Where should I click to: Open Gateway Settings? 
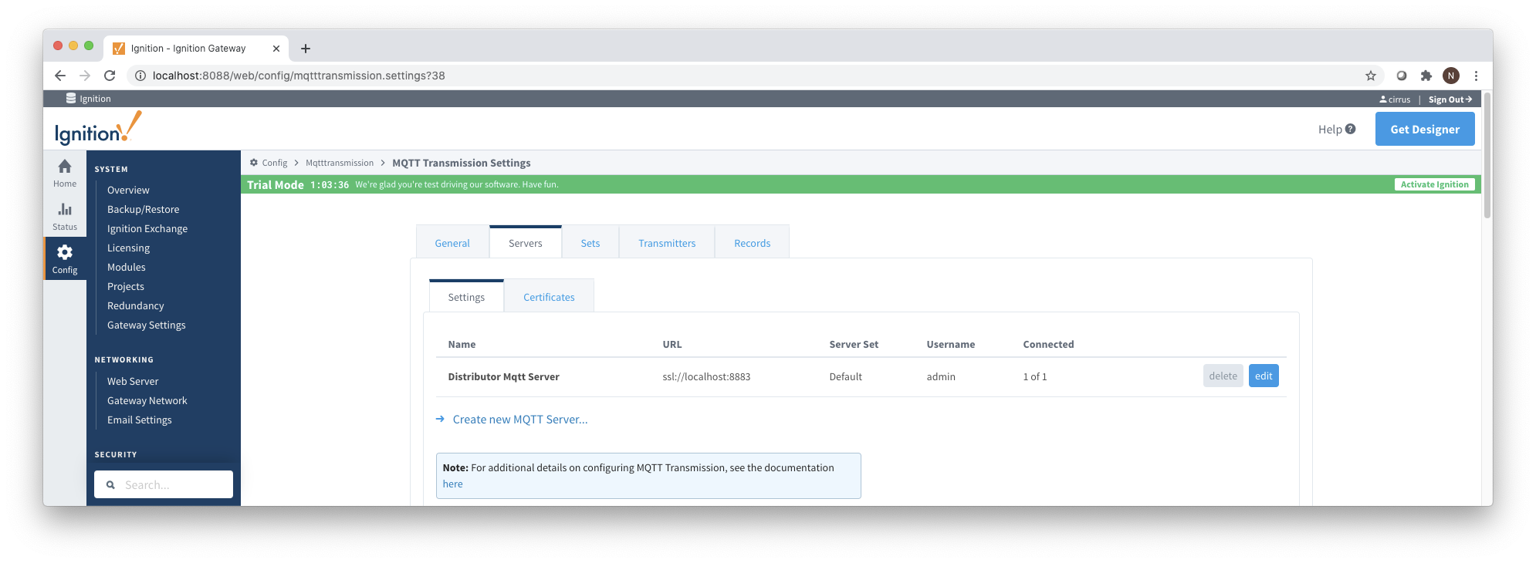pos(147,325)
